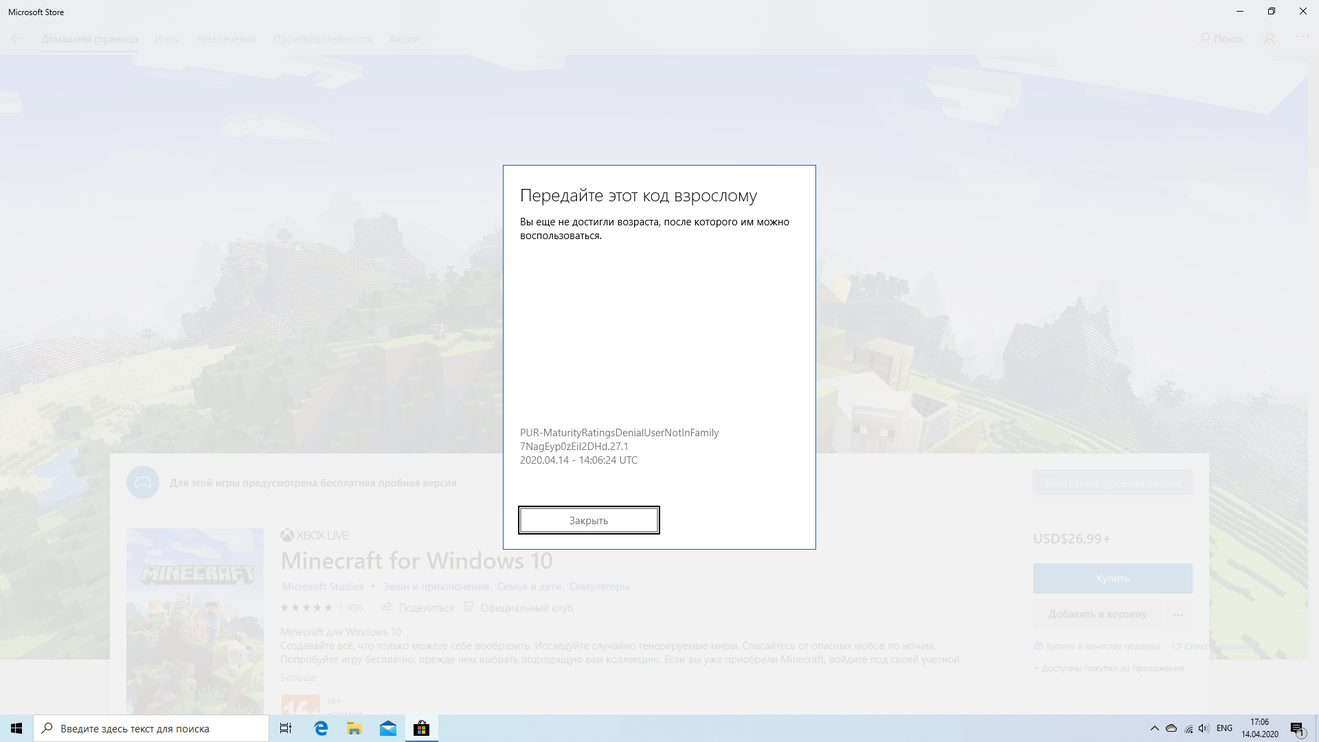The width and height of the screenshot is (1319, 742).
Task: Click Купить в качестве подарка link
Action: 1097,647
